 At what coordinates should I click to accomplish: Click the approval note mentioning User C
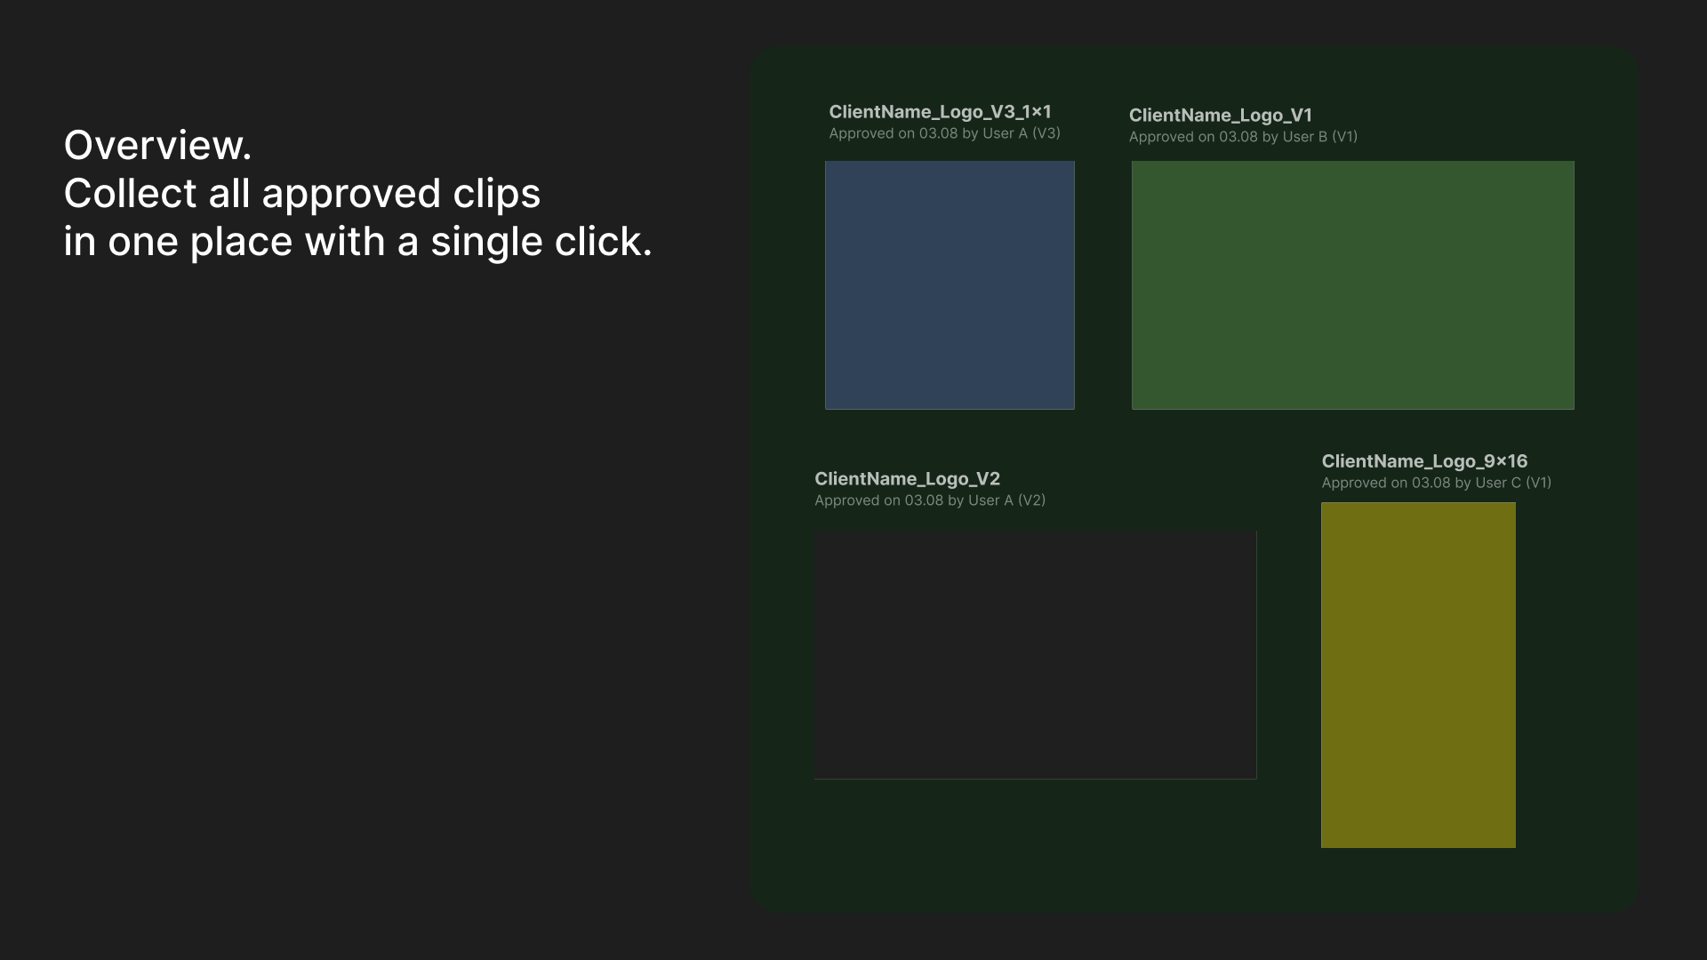(1436, 483)
